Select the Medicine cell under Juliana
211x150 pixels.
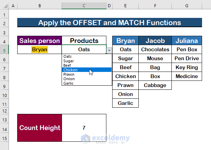tap(187, 76)
